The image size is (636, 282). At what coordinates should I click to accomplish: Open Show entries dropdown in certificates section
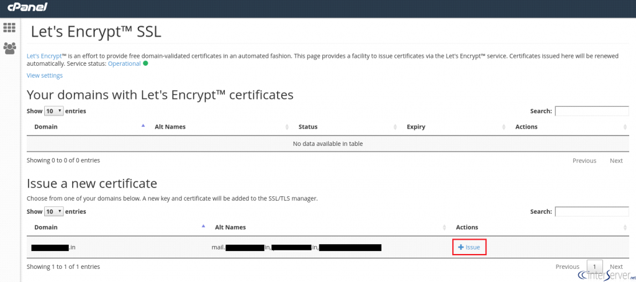tap(53, 111)
